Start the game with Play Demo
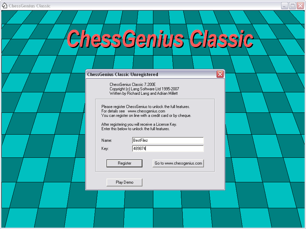Image resolution: width=306 pixels, height=229 pixels. [124, 182]
